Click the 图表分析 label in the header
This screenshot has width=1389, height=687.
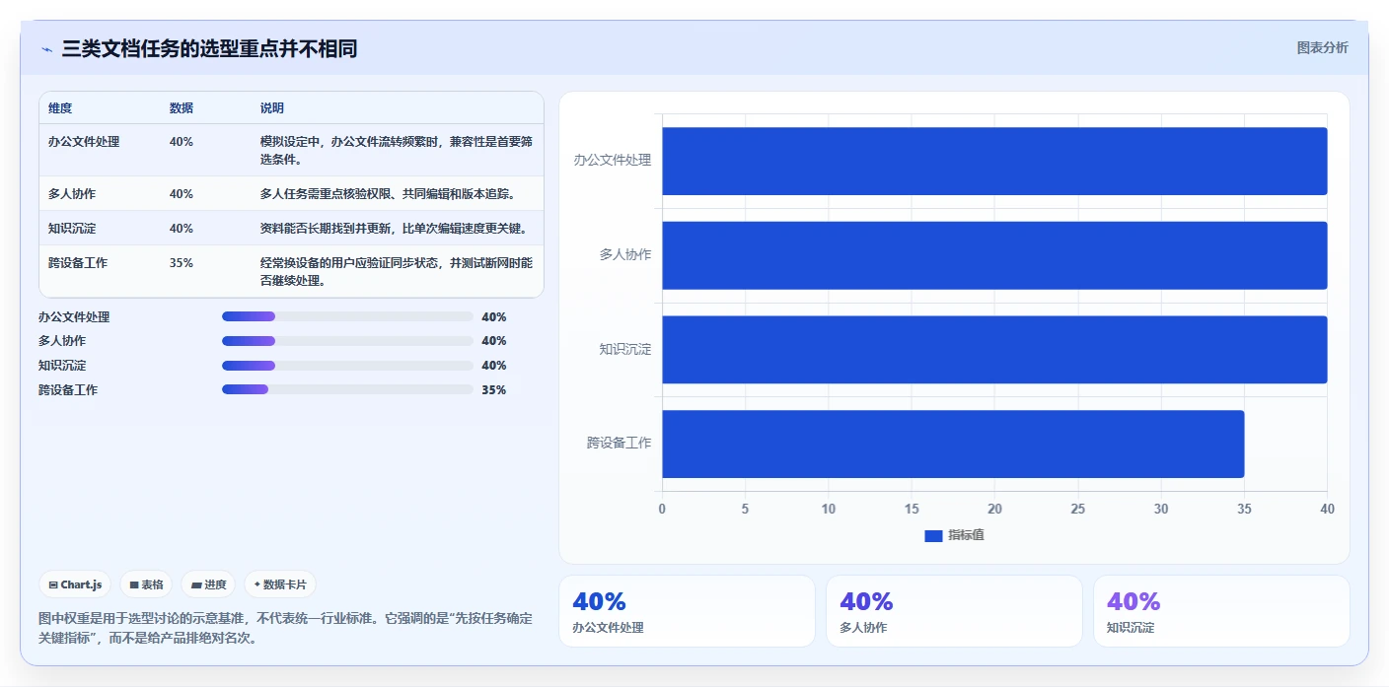1322,47
